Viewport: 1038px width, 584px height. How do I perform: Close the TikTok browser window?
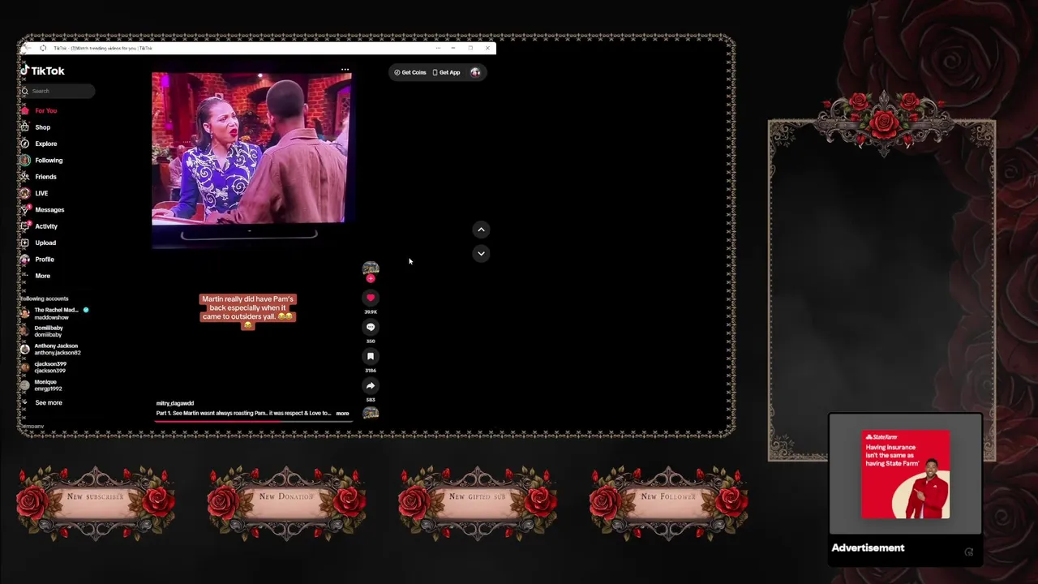[x=487, y=48]
